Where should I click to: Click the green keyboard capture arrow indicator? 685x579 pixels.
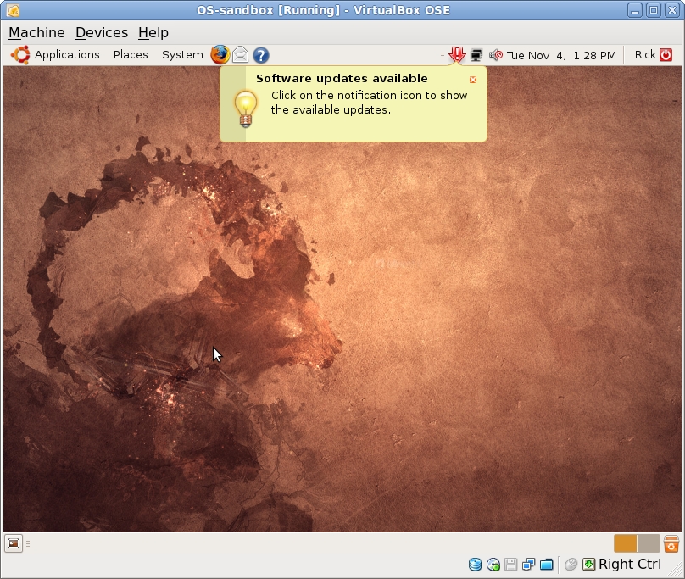(x=588, y=565)
